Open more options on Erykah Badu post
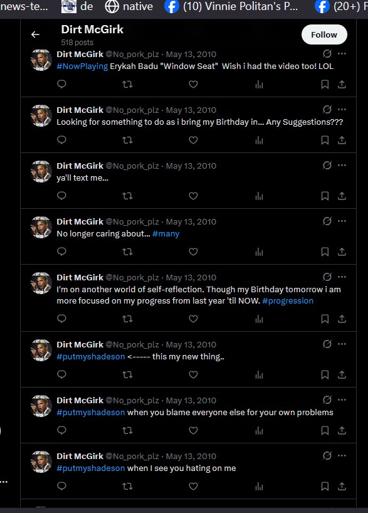The width and height of the screenshot is (368, 513). click(342, 54)
